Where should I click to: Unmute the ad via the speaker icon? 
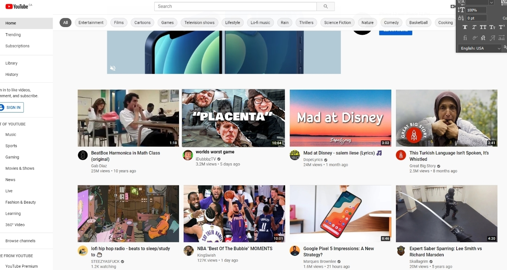113,68
